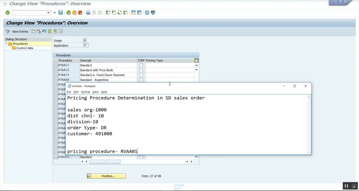The width and height of the screenshot is (359, 191).
Task: Click the Delete row icon
Action: coord(39,31)
